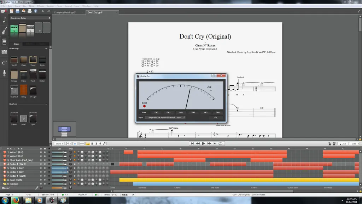The image size is (362, 204).
Task: Open the page layout view dropdown
Action: (68, 144)
